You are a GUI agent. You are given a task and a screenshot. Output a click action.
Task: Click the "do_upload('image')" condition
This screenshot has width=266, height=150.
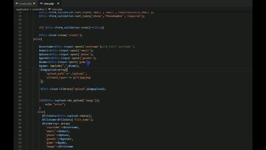[x=81, y=100]
